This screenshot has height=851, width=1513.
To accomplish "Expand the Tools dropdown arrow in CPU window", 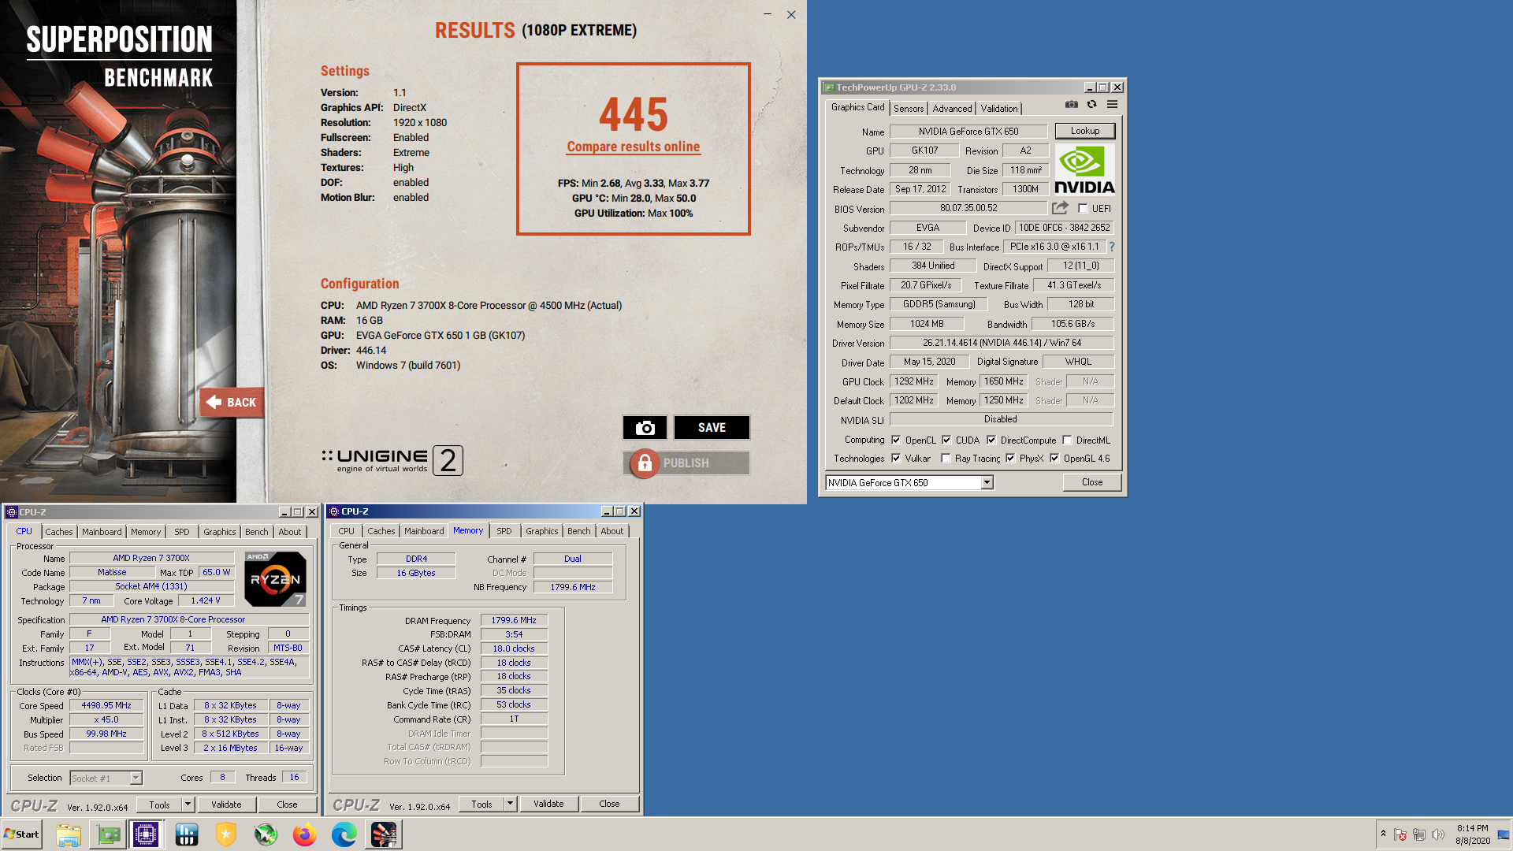I will (x=188, y=805).
